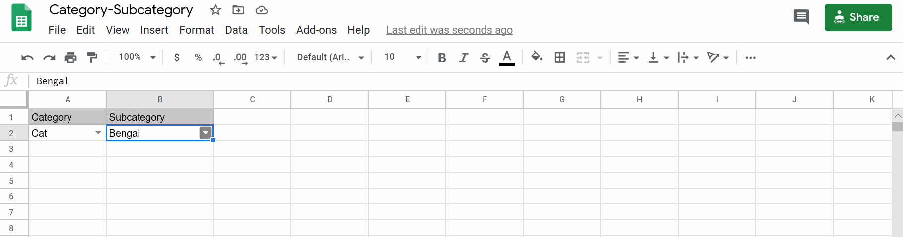Open the last edit history link
Image resolution: width=903 pixels, height=237 pixels.
(449, 30)
